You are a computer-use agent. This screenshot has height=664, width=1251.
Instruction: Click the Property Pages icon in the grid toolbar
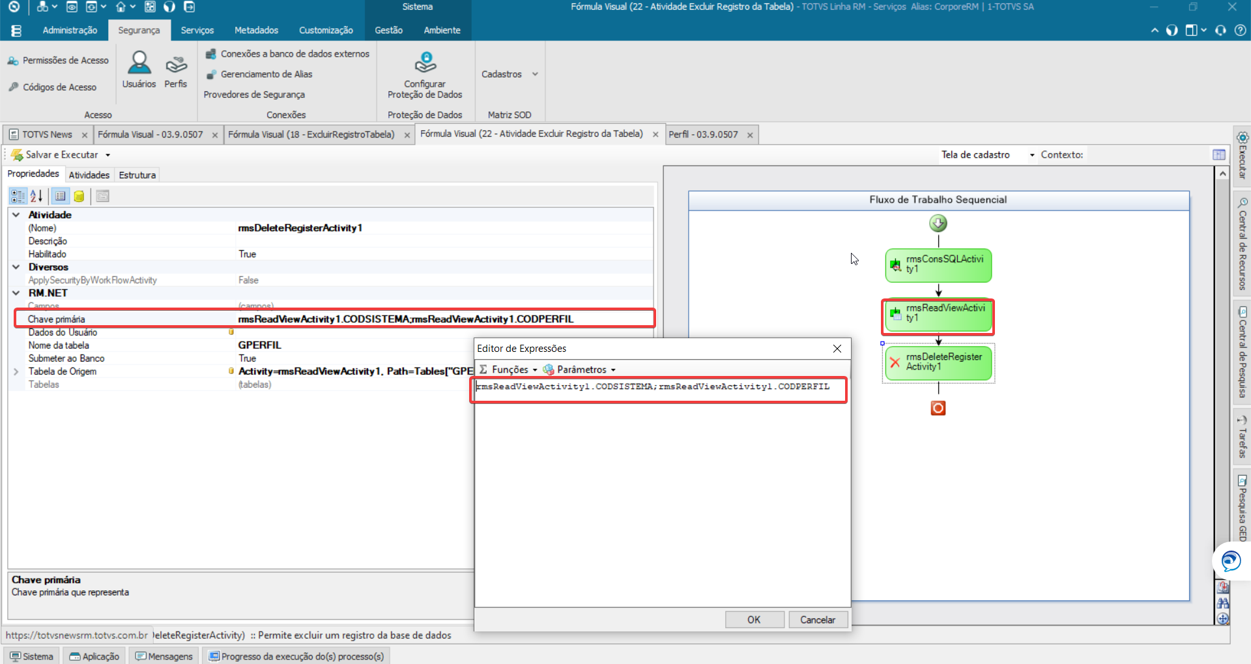click(x=102, y=195)
